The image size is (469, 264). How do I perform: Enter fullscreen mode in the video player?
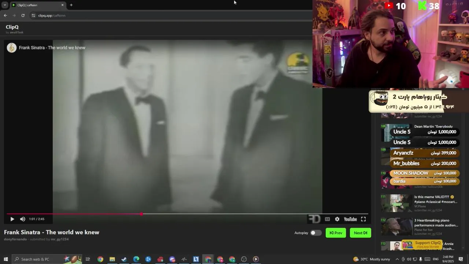click(363, 219)
